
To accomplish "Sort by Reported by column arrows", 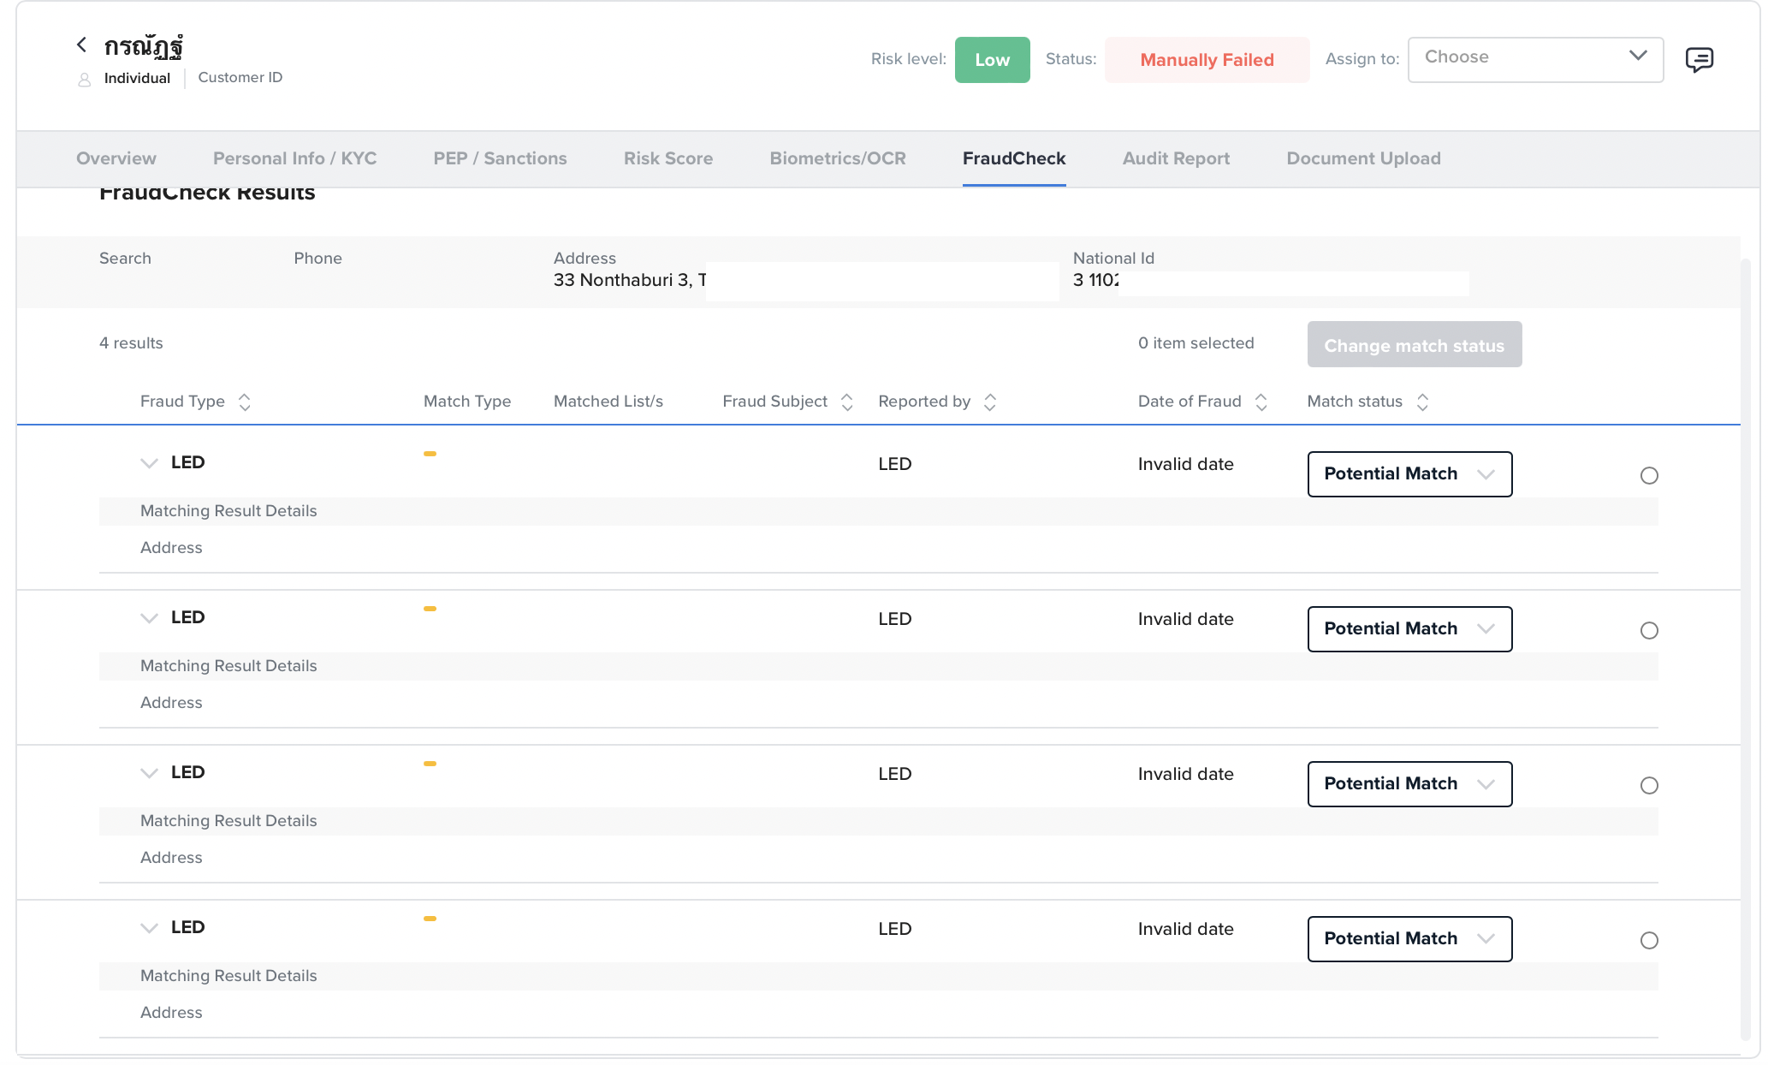I will pyautogui.click(x=990, y=402).
